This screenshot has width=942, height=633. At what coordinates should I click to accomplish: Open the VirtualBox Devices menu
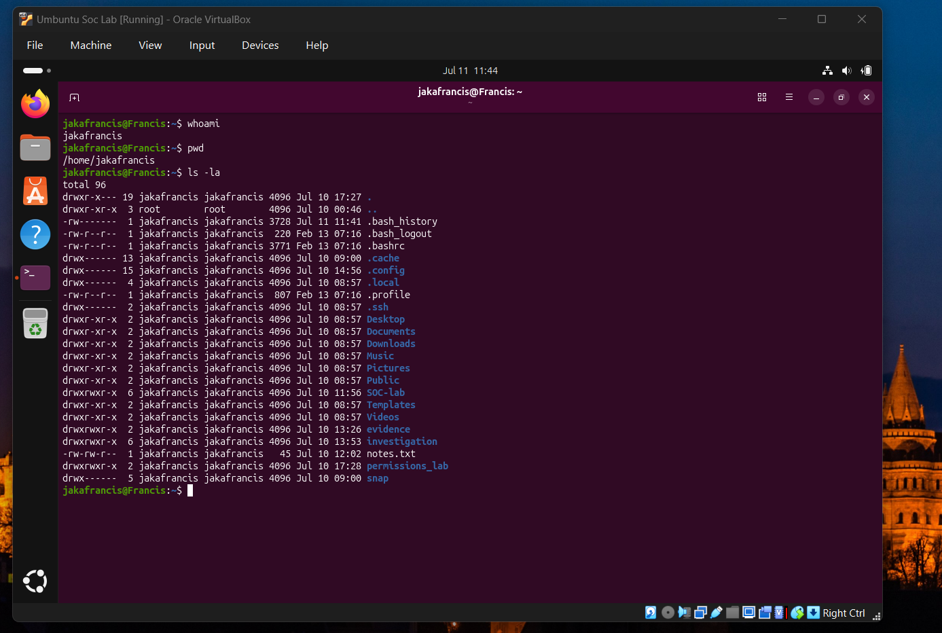coord(260,46)
